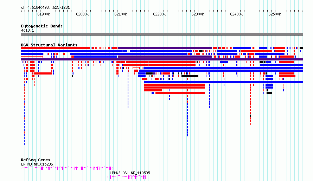Image resolution: width=313 pixels, height=181 pixels.
Task: Click the 62000k ruler label
Action: coord(82,14)
